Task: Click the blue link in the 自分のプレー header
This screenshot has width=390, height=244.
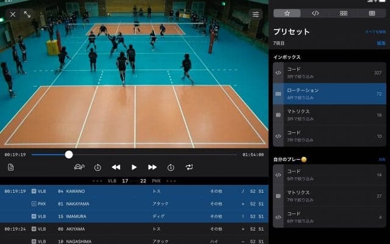Action: [x=382, y=159]
